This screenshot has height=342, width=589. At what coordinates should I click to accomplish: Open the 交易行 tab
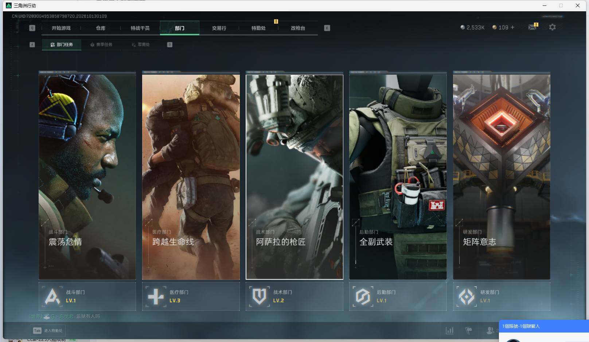(x=219, y=28)
